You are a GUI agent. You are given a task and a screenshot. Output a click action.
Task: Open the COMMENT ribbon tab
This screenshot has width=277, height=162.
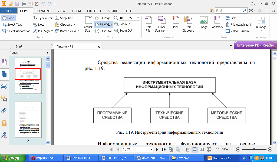click(43, 11)
